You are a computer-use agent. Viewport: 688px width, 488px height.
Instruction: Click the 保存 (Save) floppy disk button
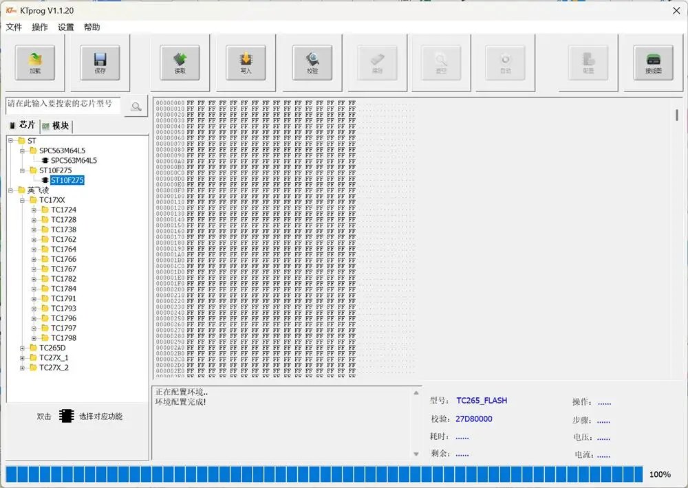pyautogui.click(x=100, y=63)
